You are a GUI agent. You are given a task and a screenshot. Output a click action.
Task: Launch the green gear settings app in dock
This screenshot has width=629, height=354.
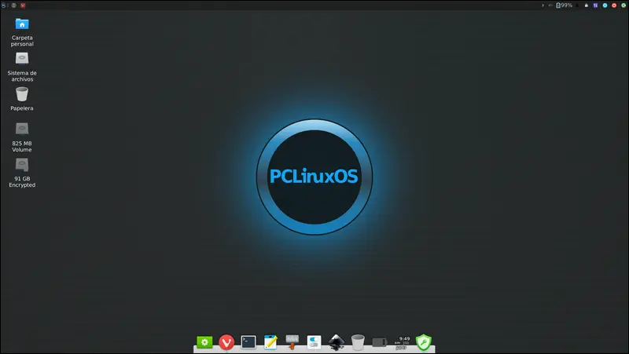click(x=204, y=342)
